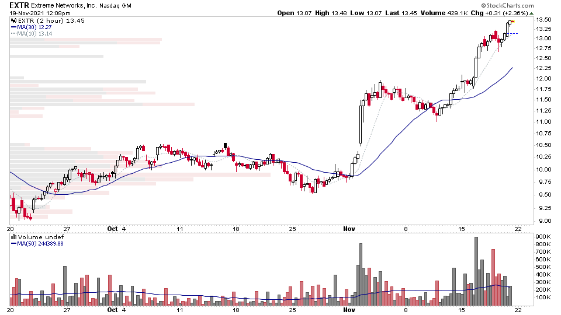
Task: Click the green up-triangle change indicator
Action: pyautogui.click(x=531, y=13)
